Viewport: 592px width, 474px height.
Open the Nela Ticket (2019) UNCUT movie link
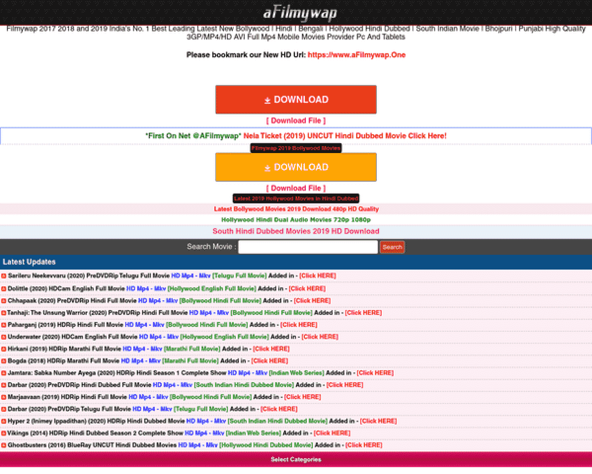tap(344, 136)
